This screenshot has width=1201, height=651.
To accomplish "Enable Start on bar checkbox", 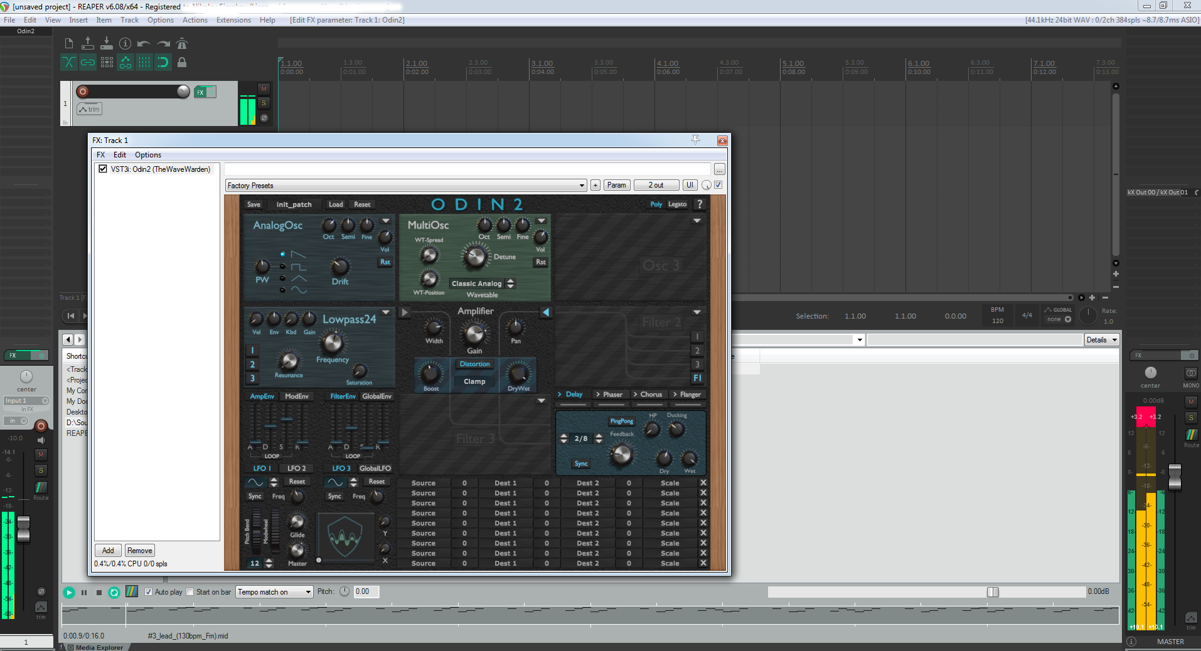I will point(190,591).
